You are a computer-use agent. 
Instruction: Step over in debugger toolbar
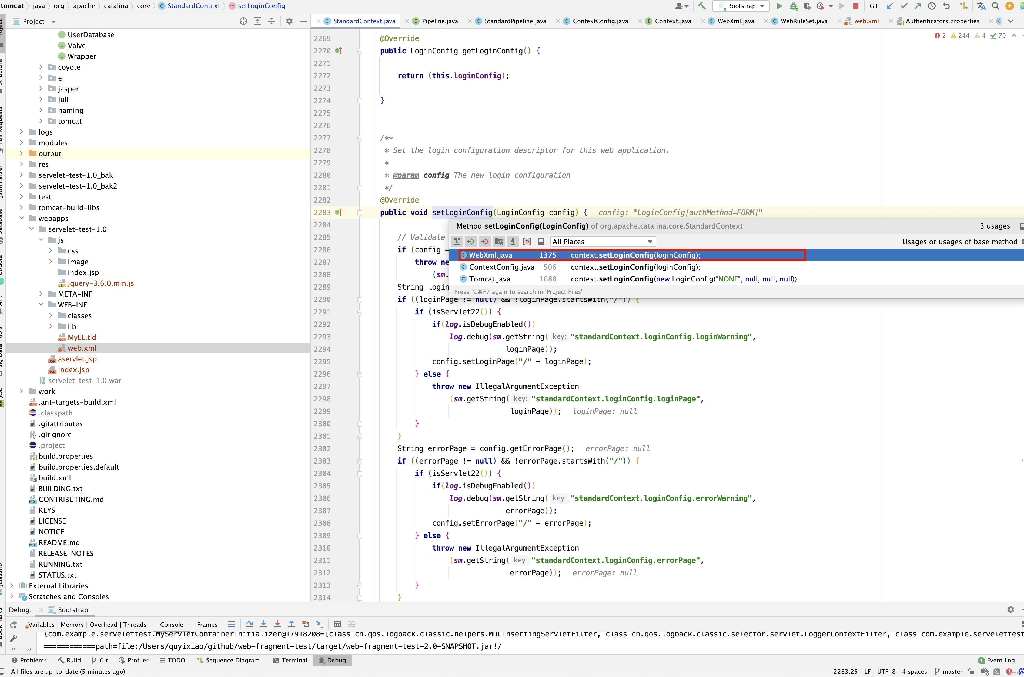click(249, 624)
